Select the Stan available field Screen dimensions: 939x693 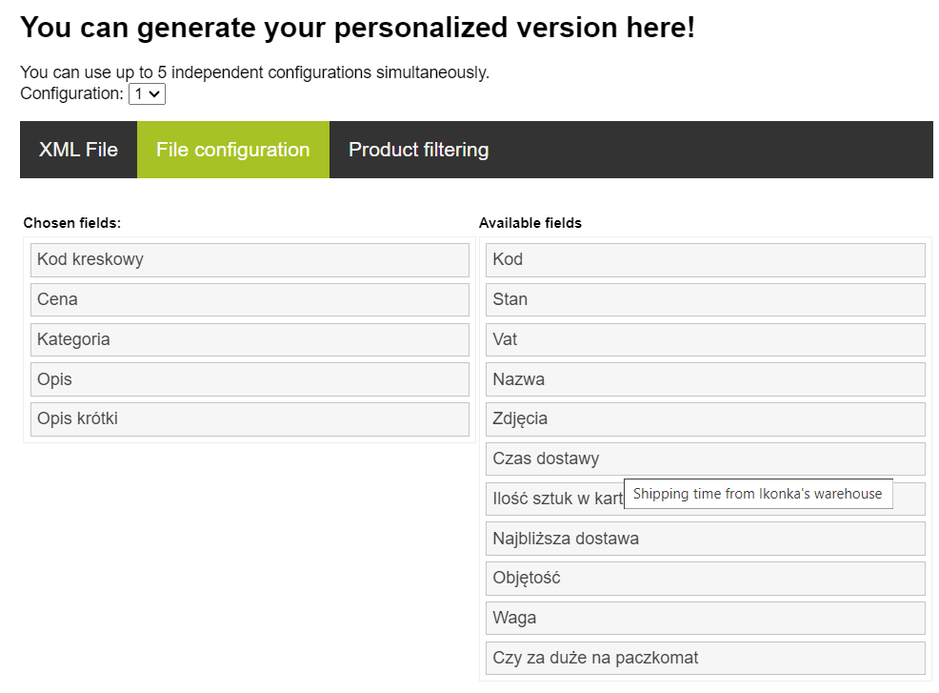click(x=706, y=299)
